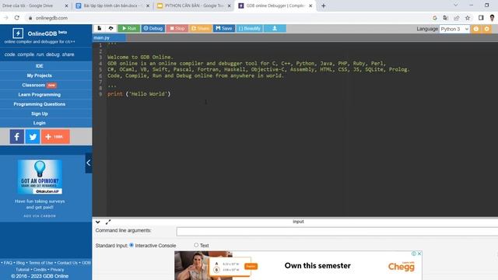Click the translate page icon

[446, 18]
